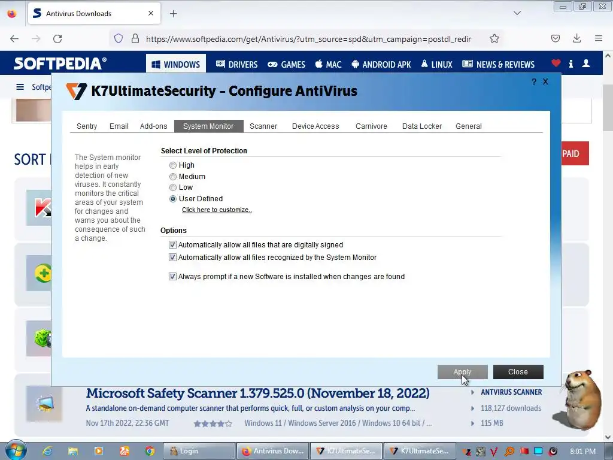Open News & Reviews section
Viewport: 613px width, 460px height.
[499, 64]
